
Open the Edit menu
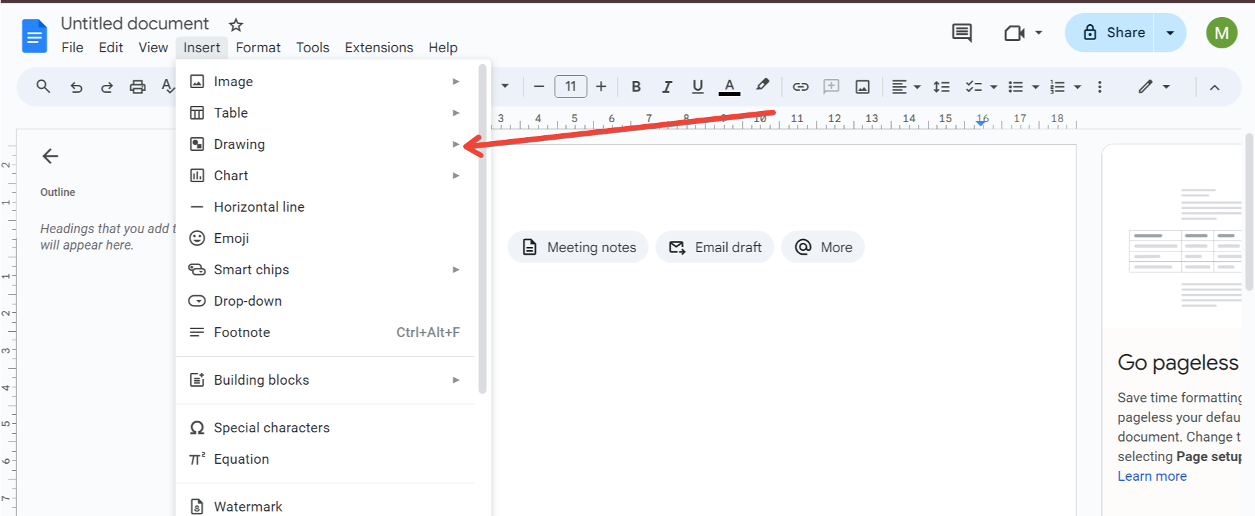pyautogui.click(x=111, y=48)
